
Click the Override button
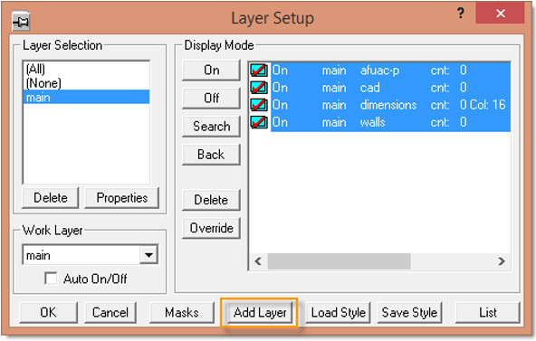click(211, 228)
